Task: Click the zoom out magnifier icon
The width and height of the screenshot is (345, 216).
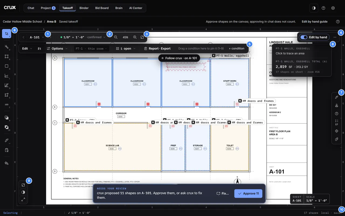Action: tap(116, 37)
